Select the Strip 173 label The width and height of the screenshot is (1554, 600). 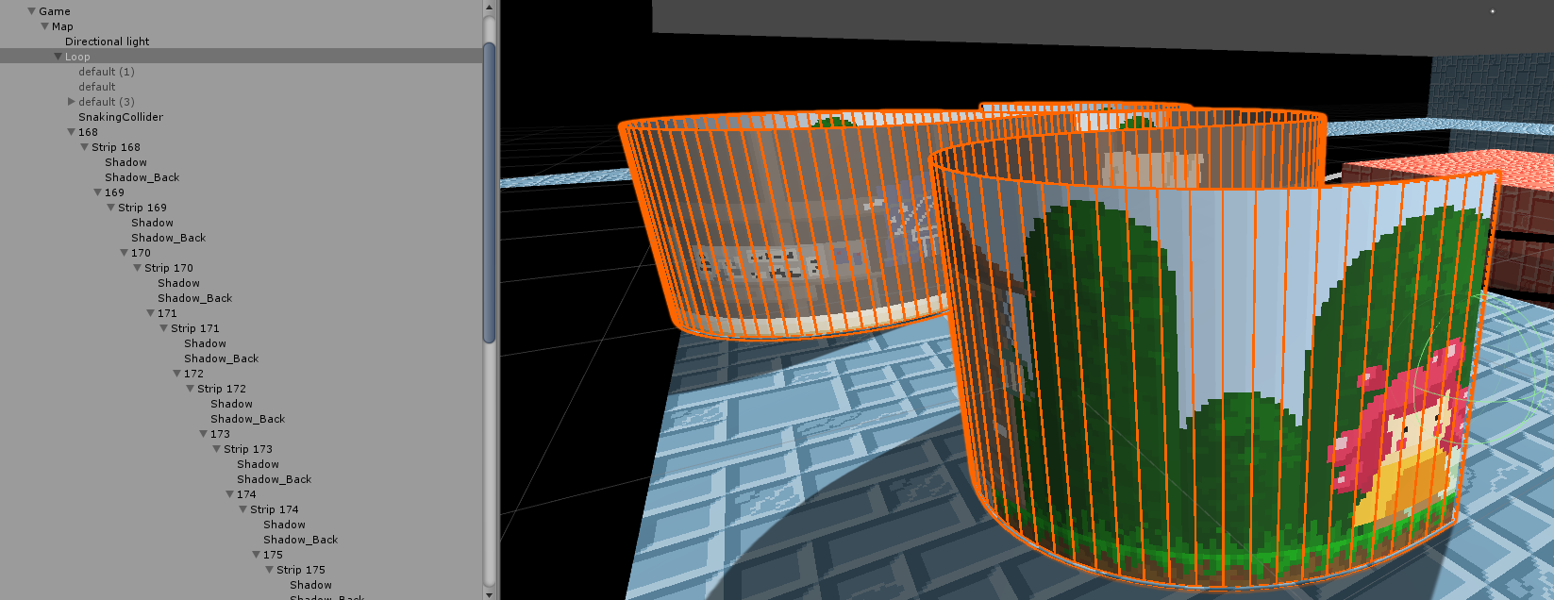coord(248,449)
